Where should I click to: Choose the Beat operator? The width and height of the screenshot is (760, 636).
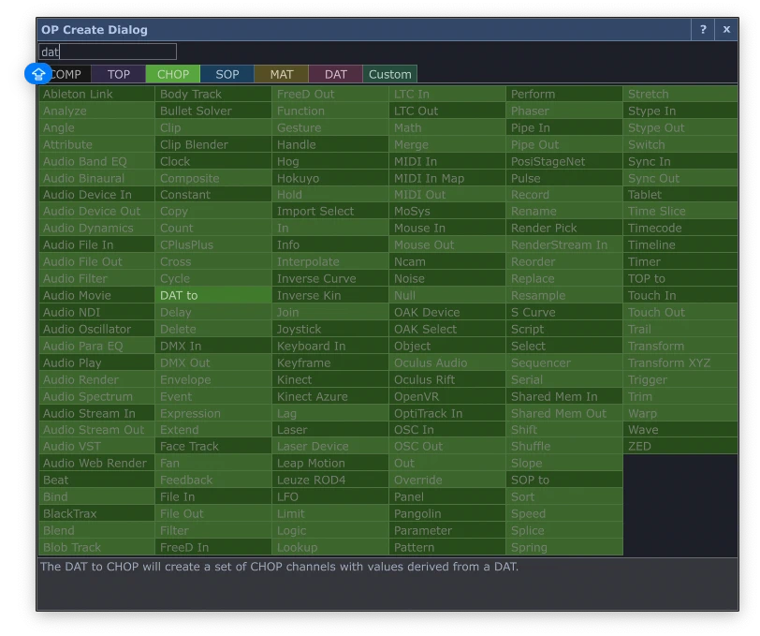point(96,480)
